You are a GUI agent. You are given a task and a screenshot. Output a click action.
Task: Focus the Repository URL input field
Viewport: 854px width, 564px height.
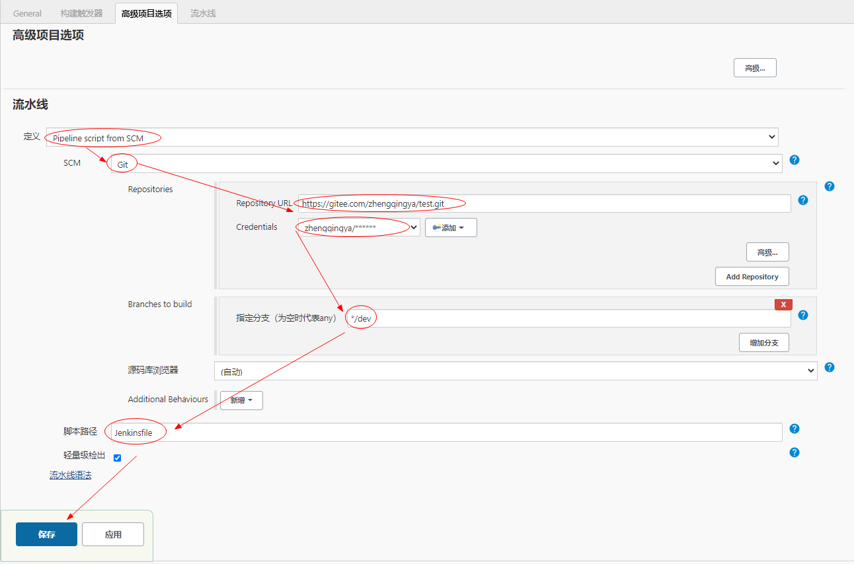(544, 203)
